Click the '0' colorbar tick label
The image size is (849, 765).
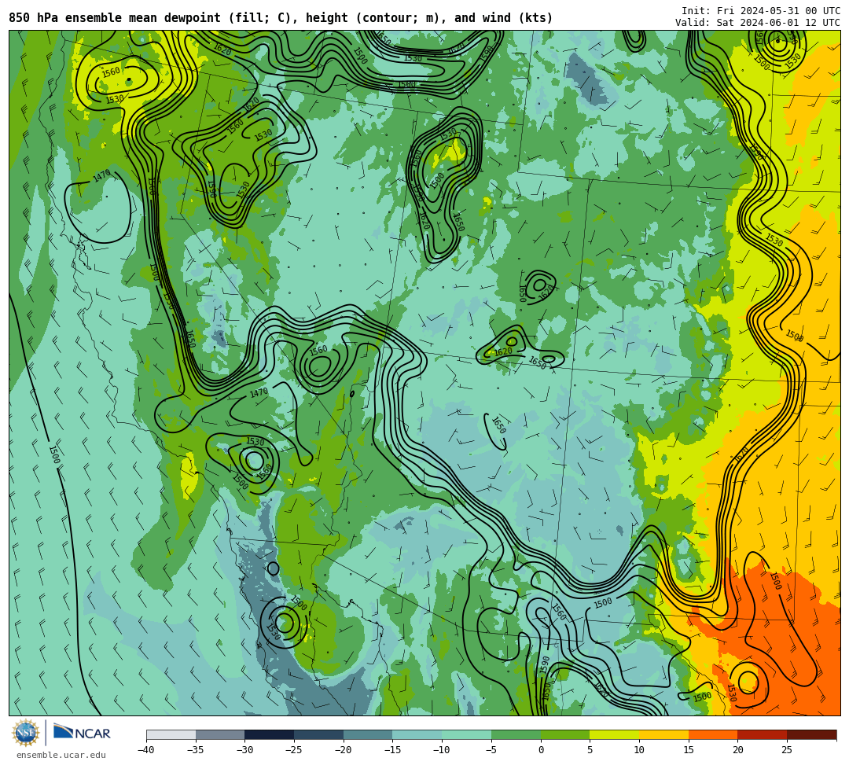[541, 750]
